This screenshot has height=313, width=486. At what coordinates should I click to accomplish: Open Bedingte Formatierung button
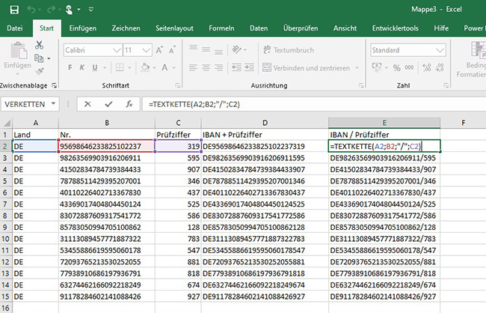[x=472, y=60]
